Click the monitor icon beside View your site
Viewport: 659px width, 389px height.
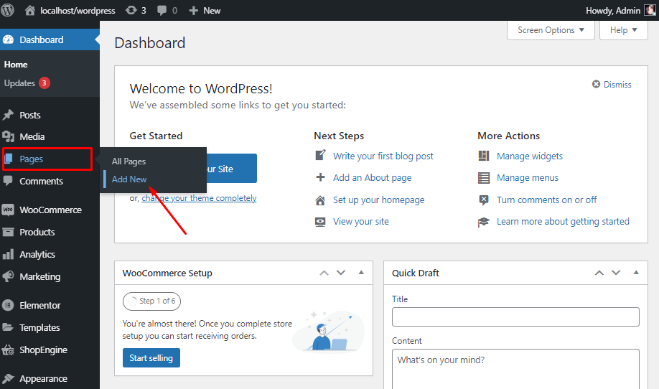click(320, 222)
